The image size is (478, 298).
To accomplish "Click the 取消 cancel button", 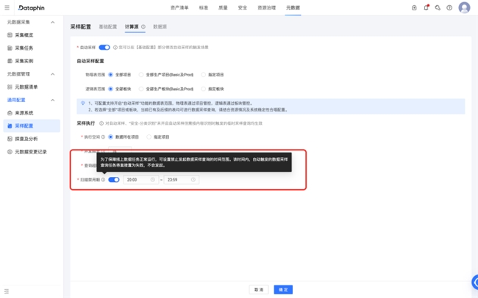I will tap(259, 290).
